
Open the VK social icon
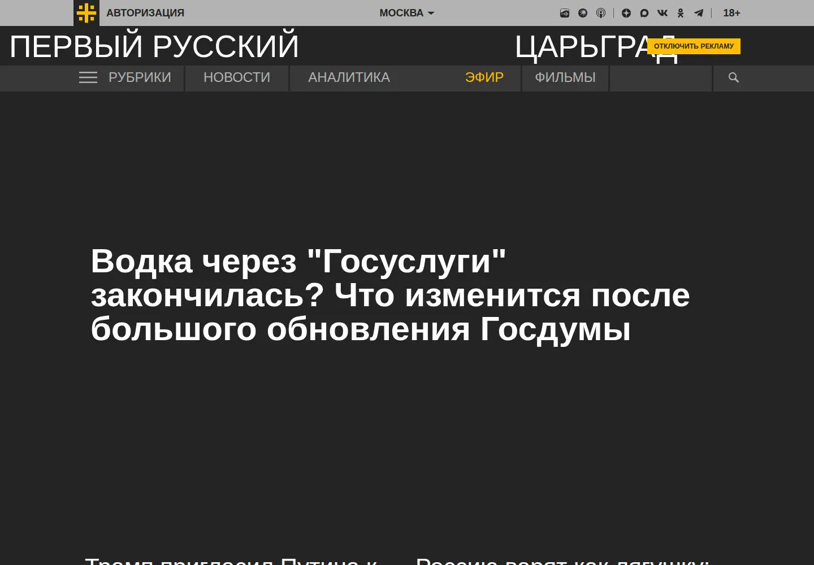[663, 13]
